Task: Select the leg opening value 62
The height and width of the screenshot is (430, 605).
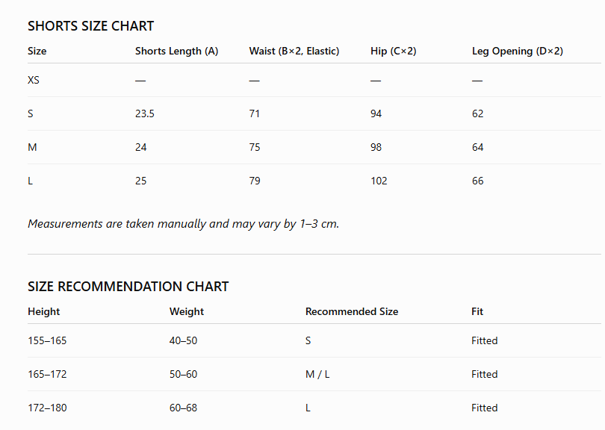Action: [478, 113]
